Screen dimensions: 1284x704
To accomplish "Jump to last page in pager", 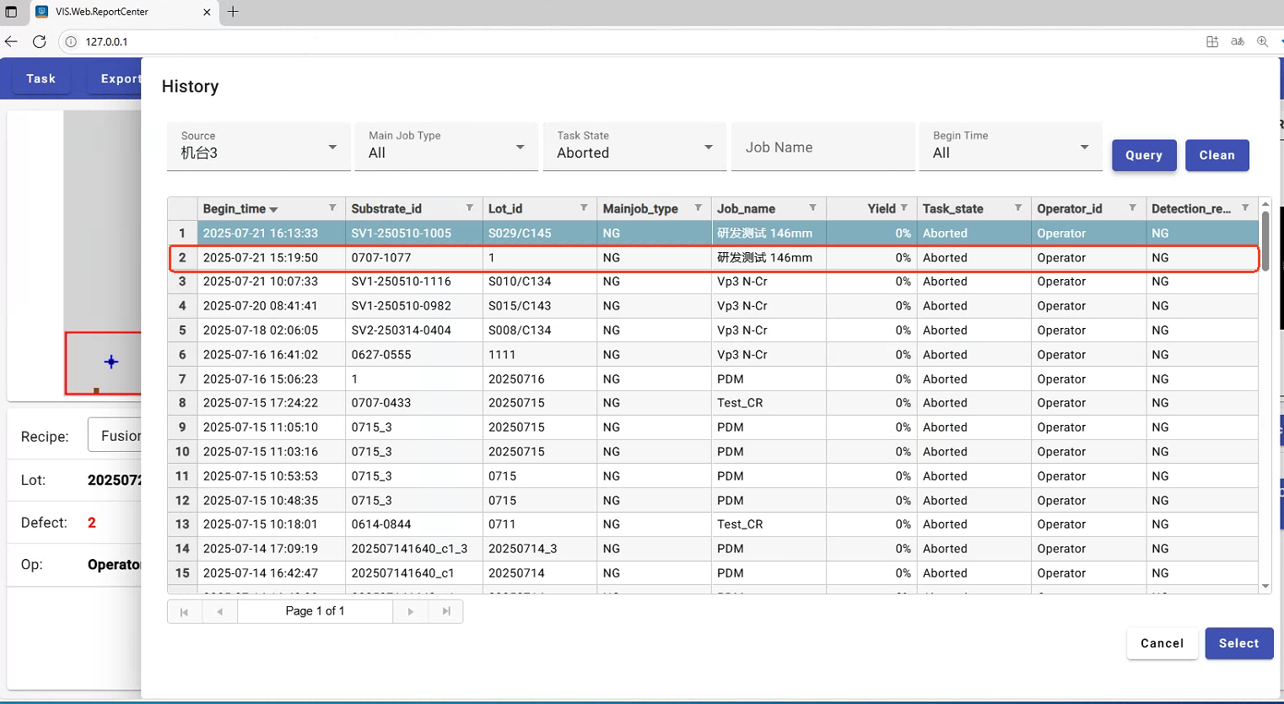I will pos(446,611).
